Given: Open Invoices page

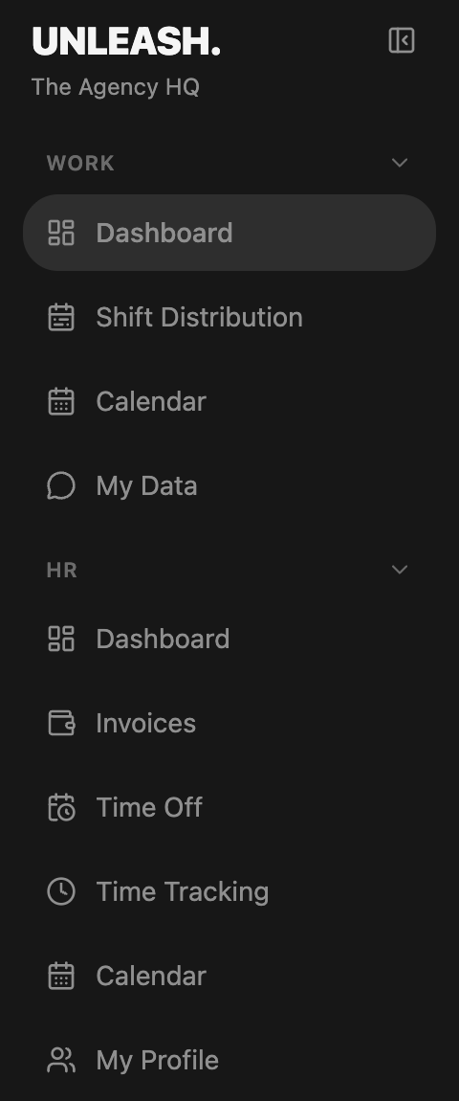Looking at the screenshot, I should [229, 723].
